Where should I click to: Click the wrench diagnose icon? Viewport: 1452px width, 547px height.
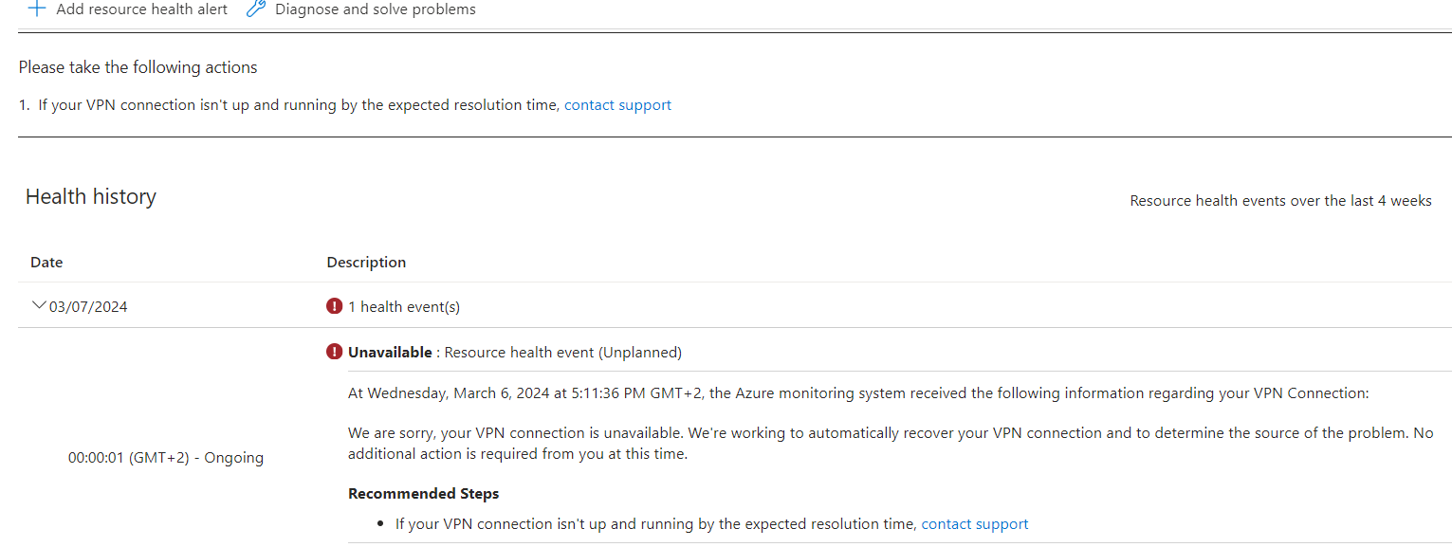tap(255, 9)
